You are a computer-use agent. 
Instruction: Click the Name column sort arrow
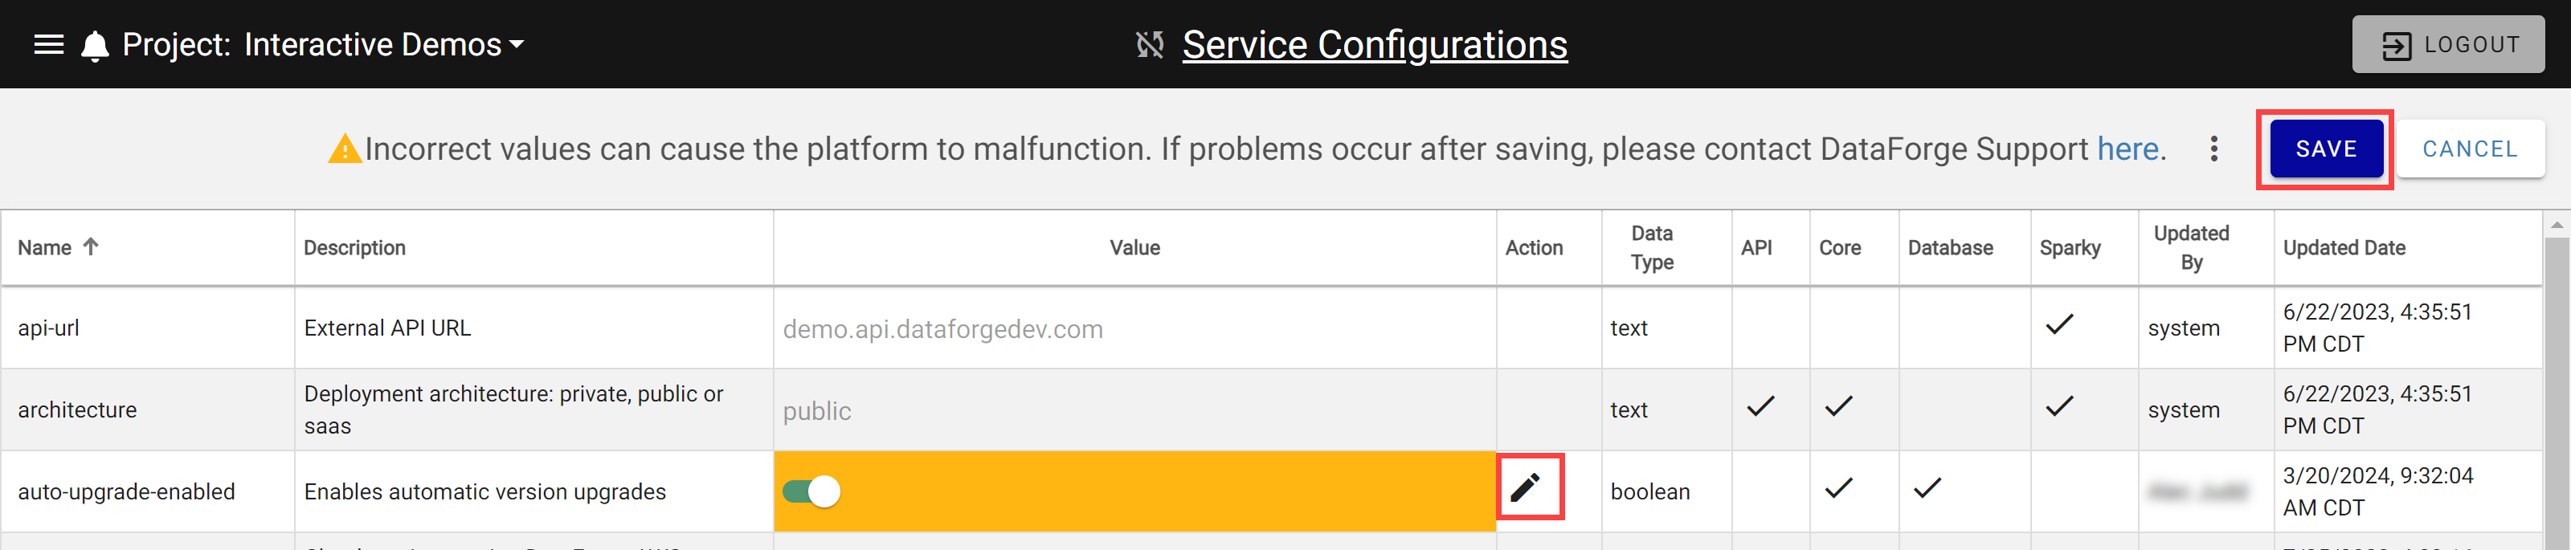point(91,246)
